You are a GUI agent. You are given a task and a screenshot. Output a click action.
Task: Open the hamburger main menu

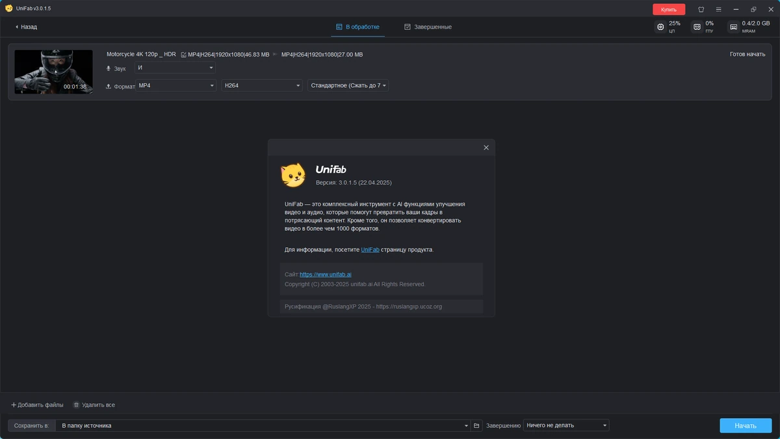(718, 9)
